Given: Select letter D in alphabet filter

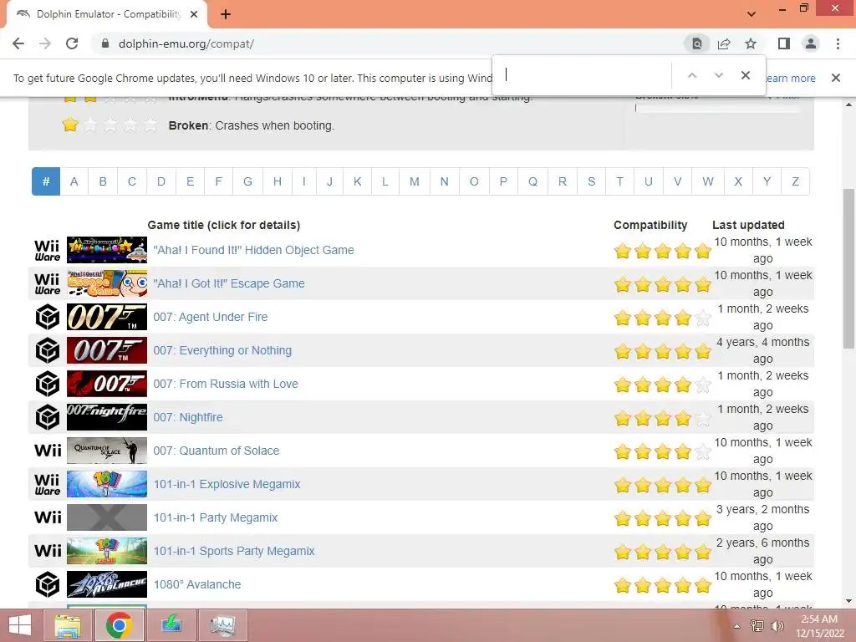Looking at the screenshot, I should (x=161, y=181).
